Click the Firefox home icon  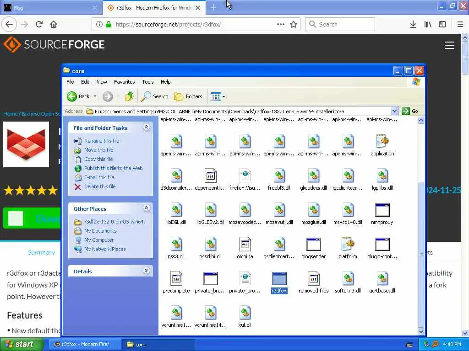point(54,24)
